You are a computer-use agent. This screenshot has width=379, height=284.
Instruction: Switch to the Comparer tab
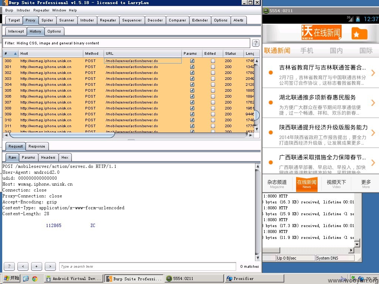point(177,20)
